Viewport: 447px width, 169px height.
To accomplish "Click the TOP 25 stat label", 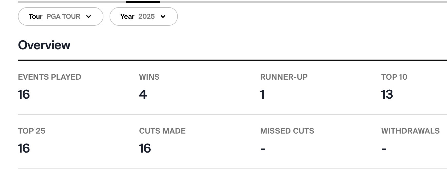I will pyautogui.click(x=32, y=131).
